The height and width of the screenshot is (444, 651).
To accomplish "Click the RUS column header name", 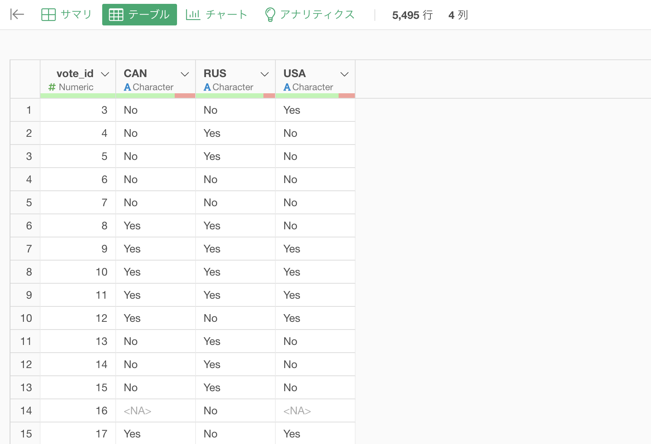I will pyautogui.click(x=215, y=73).
